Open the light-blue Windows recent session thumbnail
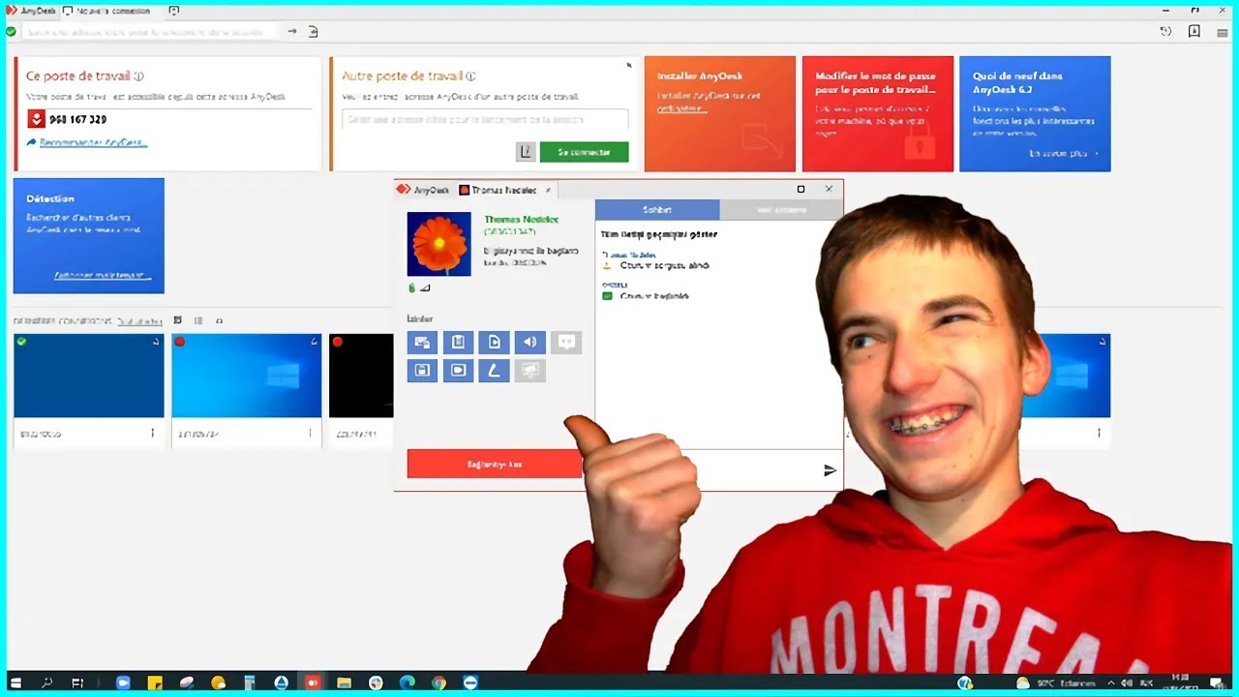Image resolution: width=1239 pixels, height=697 pixels. pos(246,376)
